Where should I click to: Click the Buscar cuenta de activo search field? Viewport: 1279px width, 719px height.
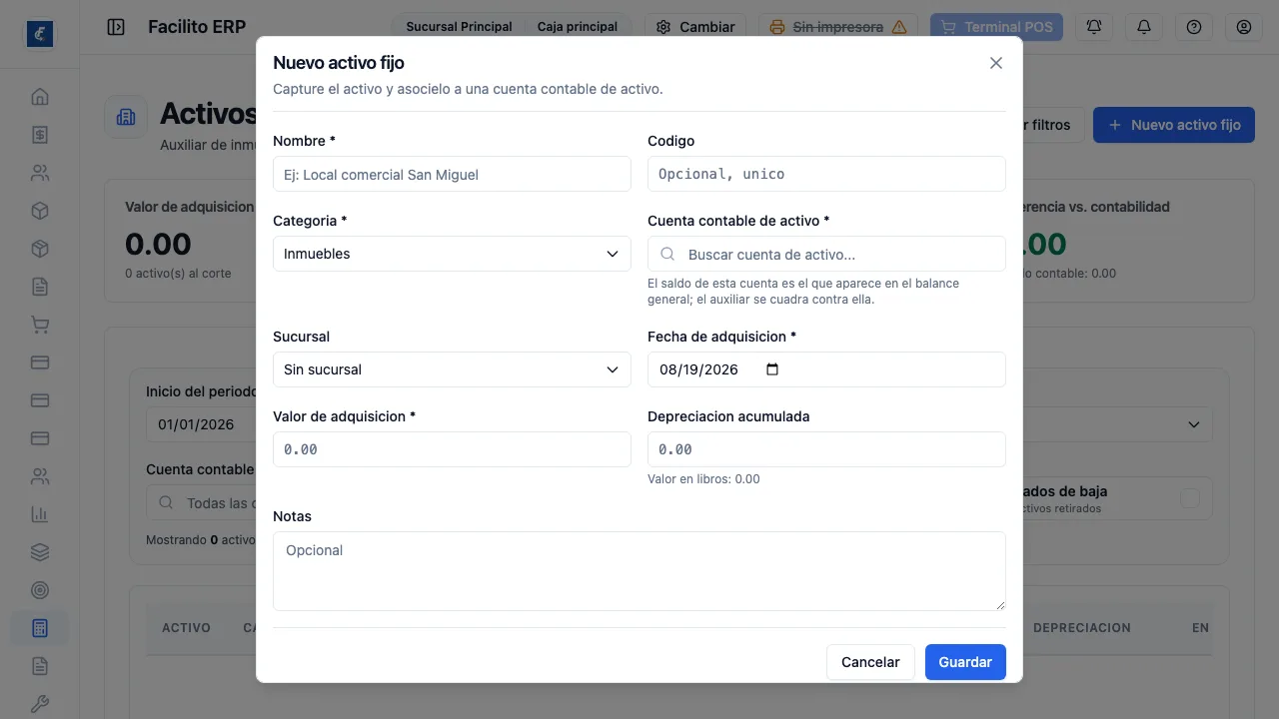pos(826,254)
